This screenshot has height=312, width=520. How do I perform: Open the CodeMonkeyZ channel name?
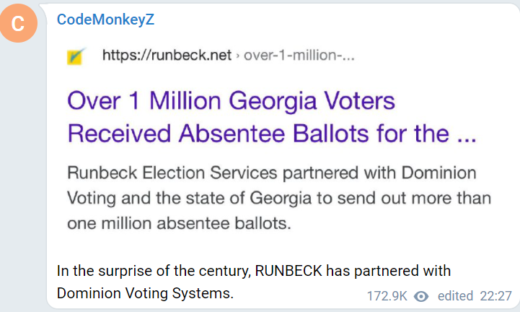click(x=105, y=19)
